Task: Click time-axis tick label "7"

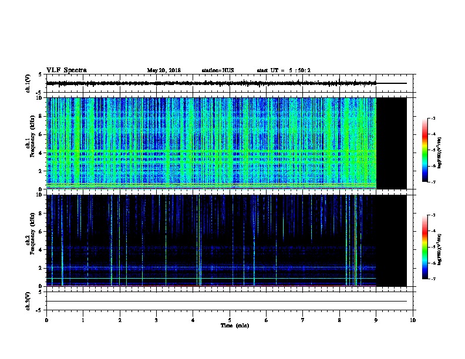Action: 303,320
